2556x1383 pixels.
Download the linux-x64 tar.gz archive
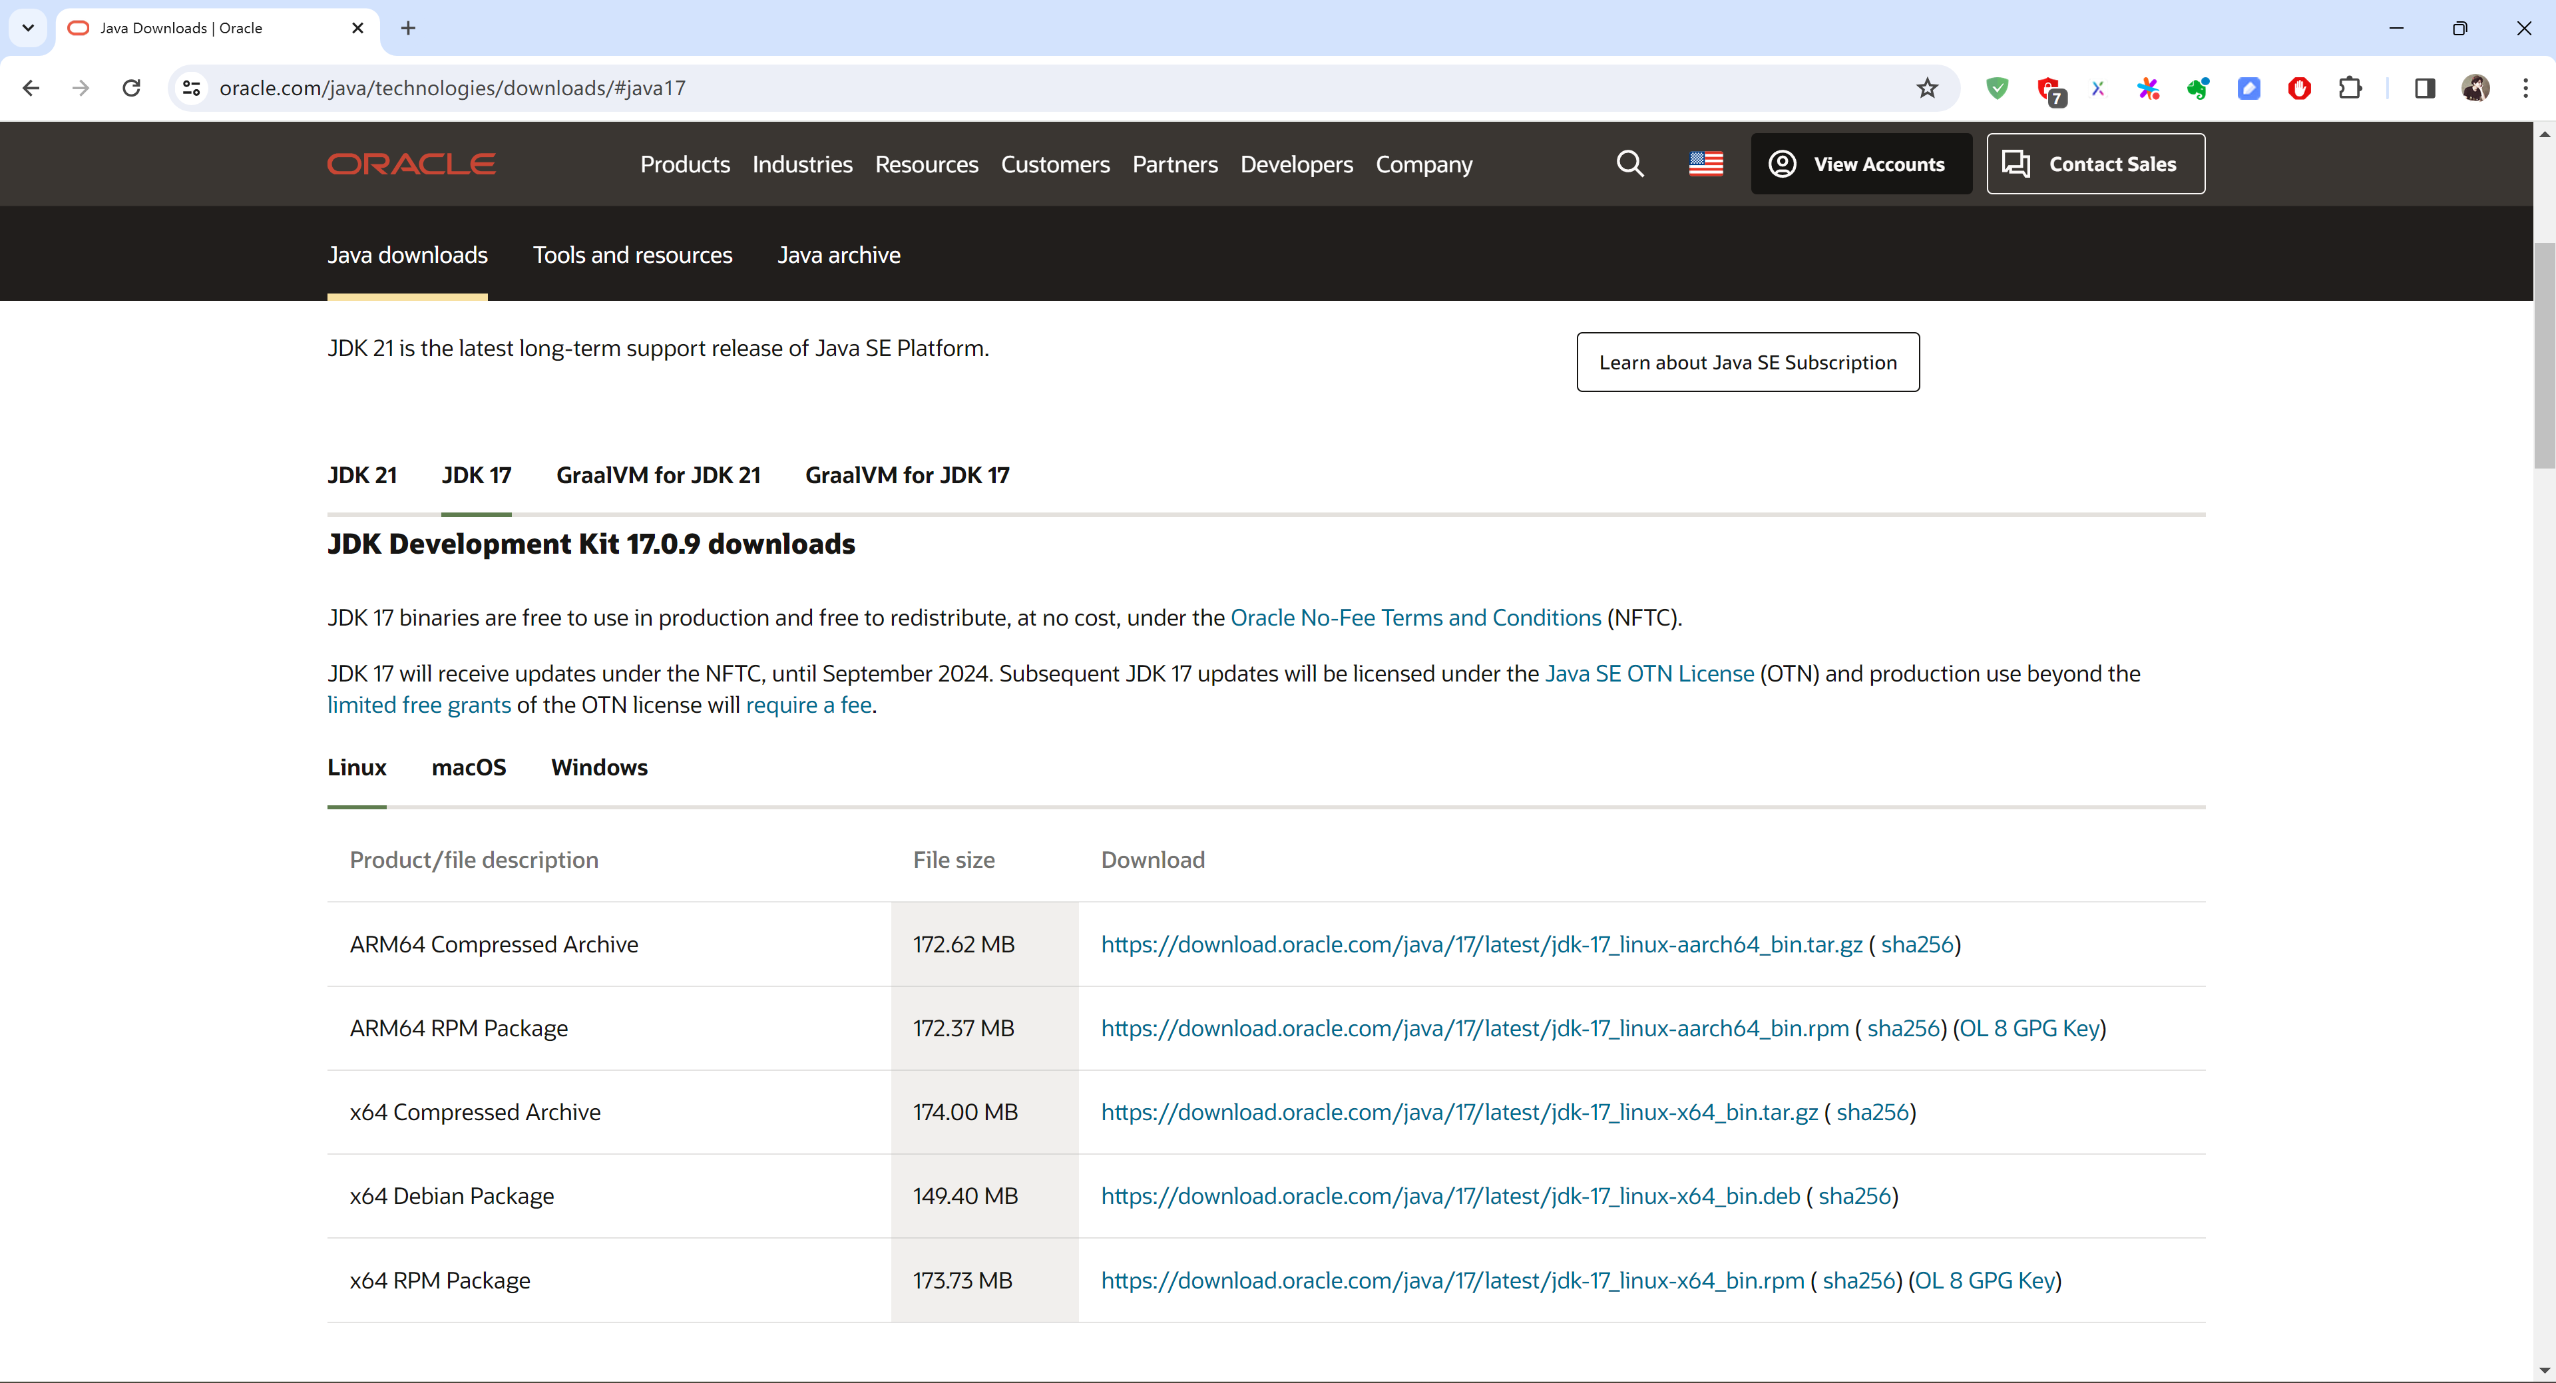1458,1112
